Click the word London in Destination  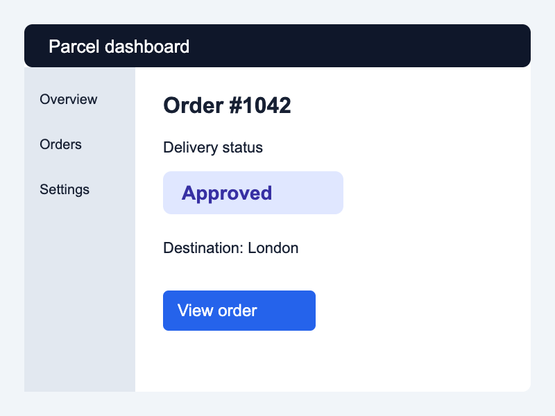[273, 248]
